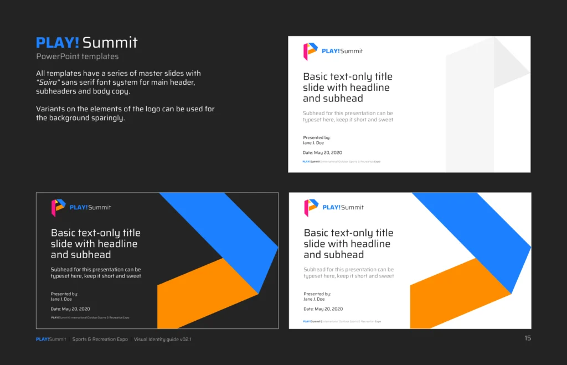The height and width of the screenshot is (365, 567).
Task: Click the P logo icon in the dark slide
Action: pyautogui.click(x=58, y=208)
